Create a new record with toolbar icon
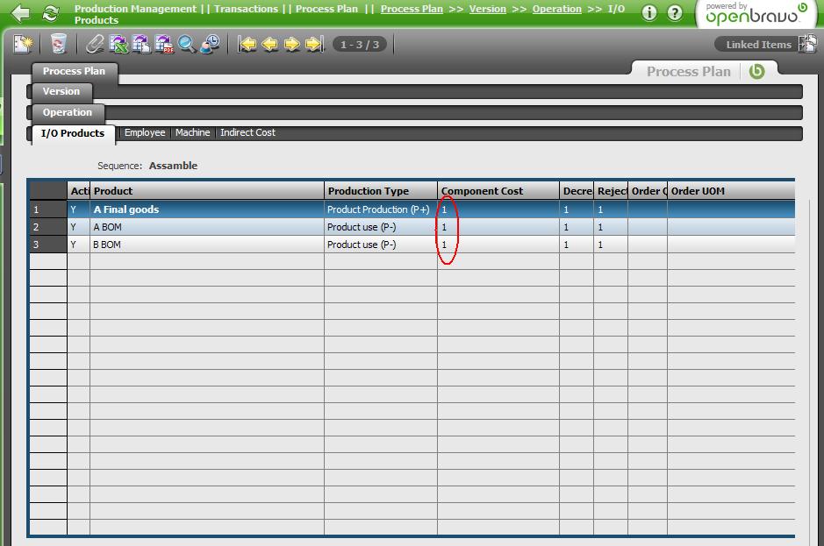Screen dimensions: 824x546 23,44
